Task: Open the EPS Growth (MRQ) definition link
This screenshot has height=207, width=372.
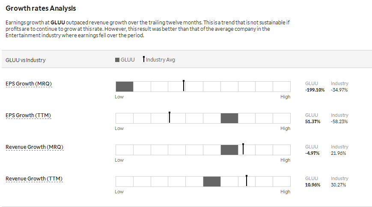Action: point(29,84)
